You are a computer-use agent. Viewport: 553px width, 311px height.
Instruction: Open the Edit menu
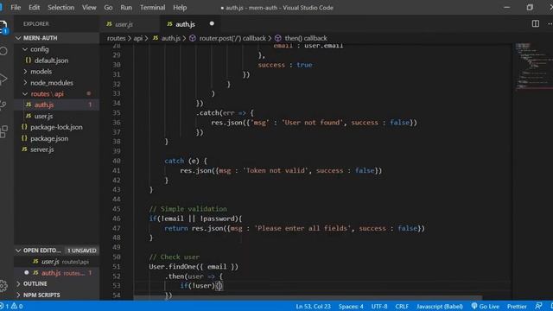click(x=35, y=8)
